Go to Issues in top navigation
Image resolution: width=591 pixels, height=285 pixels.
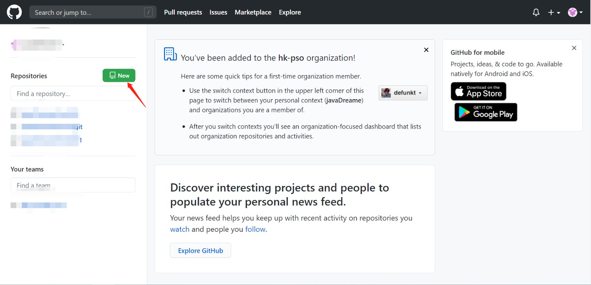[218, 12]
